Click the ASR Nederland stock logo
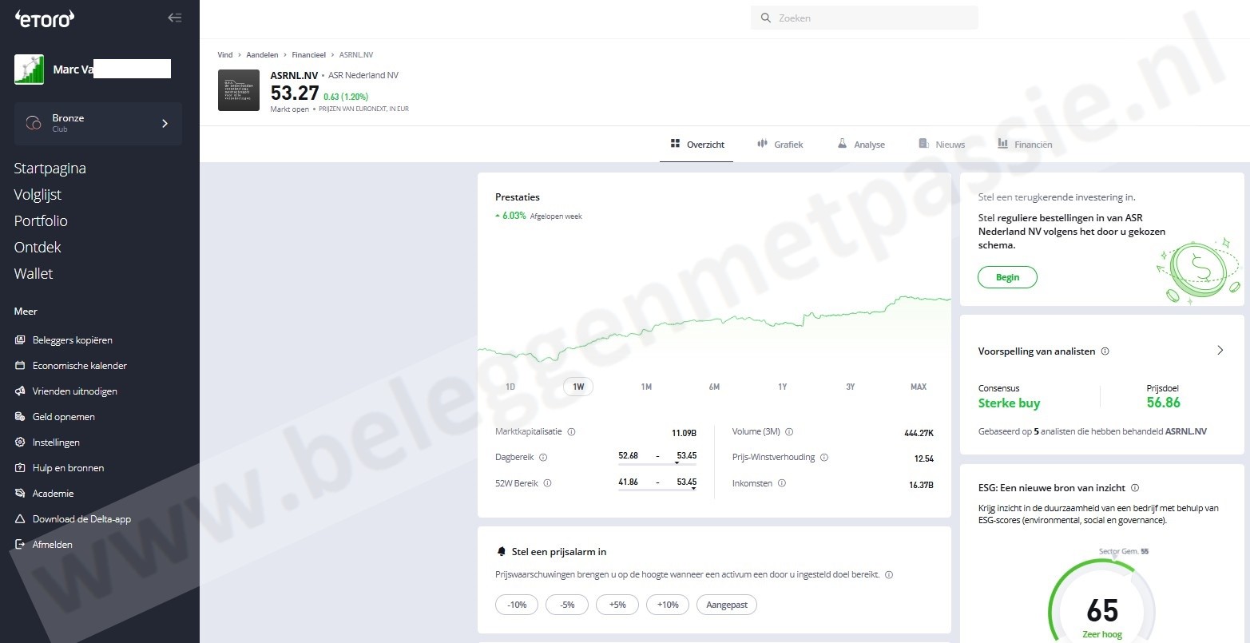 point(238,90)
